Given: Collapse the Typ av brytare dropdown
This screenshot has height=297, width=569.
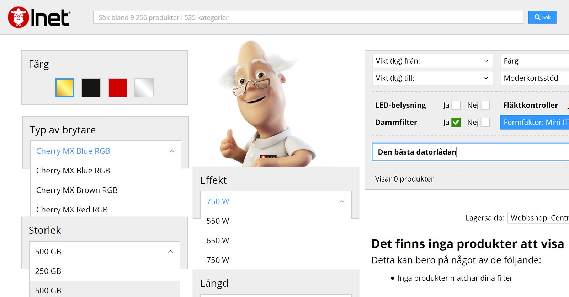Looking at the screenshot, I should 106,151.
